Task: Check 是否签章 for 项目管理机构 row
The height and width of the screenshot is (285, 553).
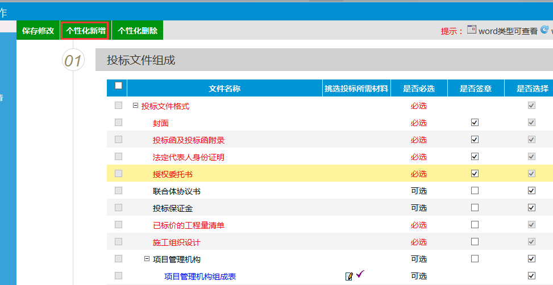Action: [475, 258]
